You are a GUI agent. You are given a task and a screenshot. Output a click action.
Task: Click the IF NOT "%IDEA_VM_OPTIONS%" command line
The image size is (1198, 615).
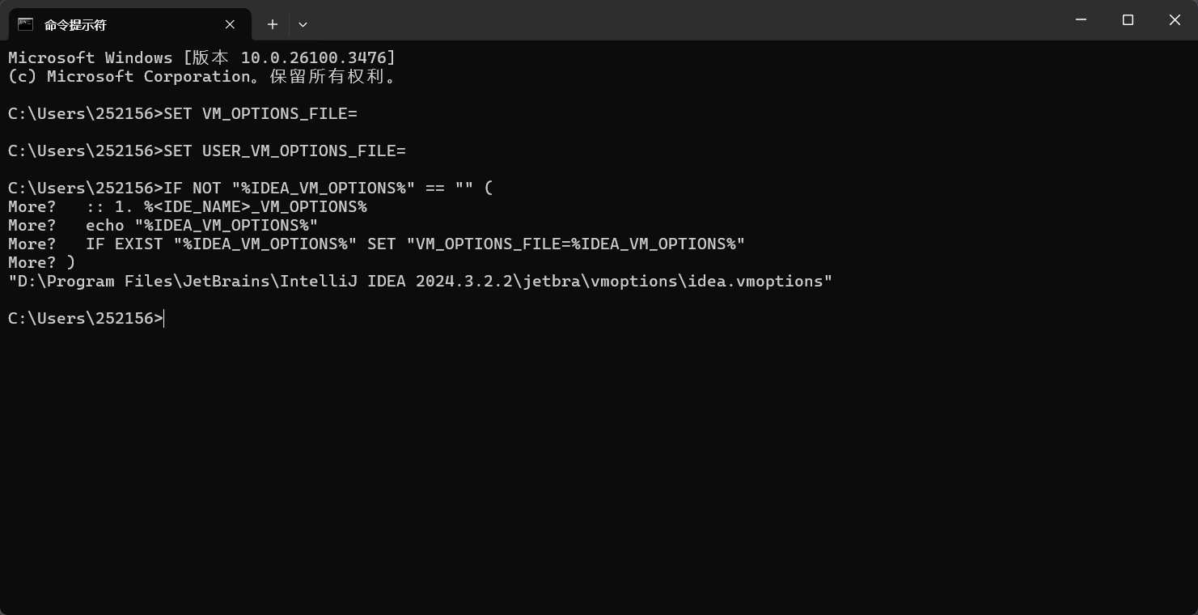point(251,188)
